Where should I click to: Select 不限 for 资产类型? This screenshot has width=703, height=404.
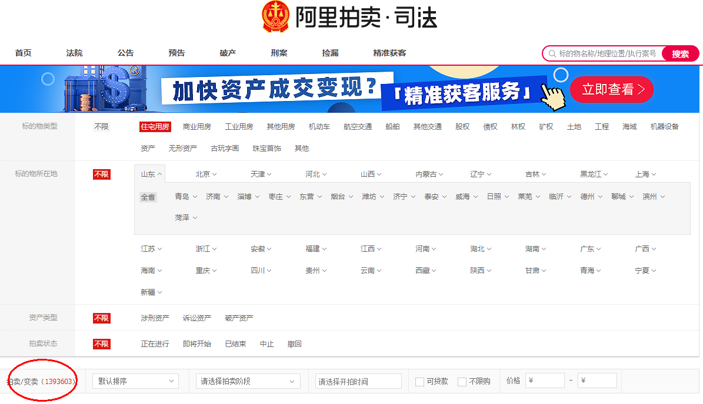[101, 318]
